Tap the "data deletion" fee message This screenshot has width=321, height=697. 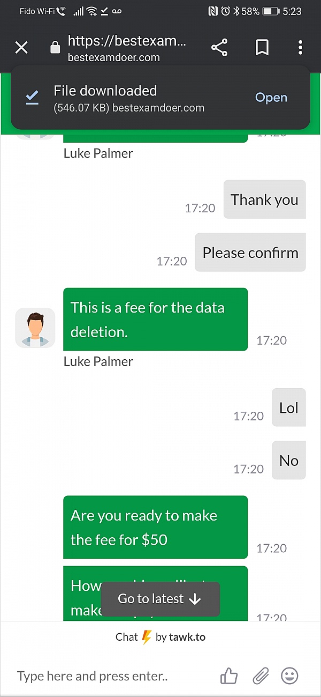click(x=155, y=320)
